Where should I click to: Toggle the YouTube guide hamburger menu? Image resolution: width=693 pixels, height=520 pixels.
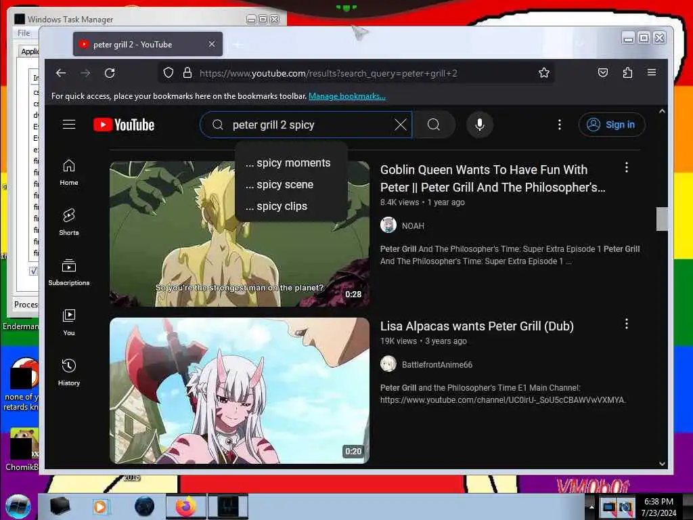click(69, 125)
